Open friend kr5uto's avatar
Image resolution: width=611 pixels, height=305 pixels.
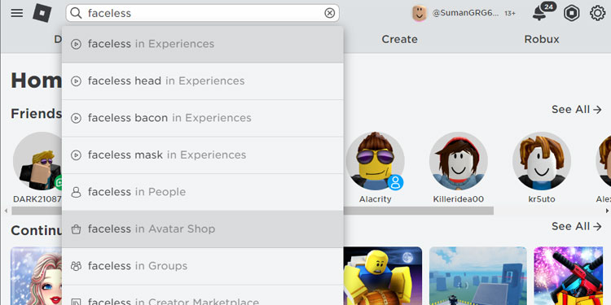click(542, 161)
